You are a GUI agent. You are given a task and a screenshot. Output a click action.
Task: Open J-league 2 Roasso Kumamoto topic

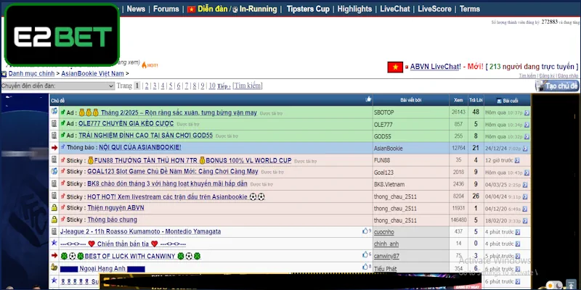[x=140, y=231]
